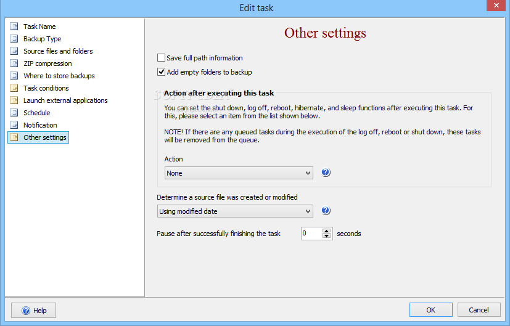510x326 pixels.
Task: Show the Task conditions page
Action: (46, 88)
